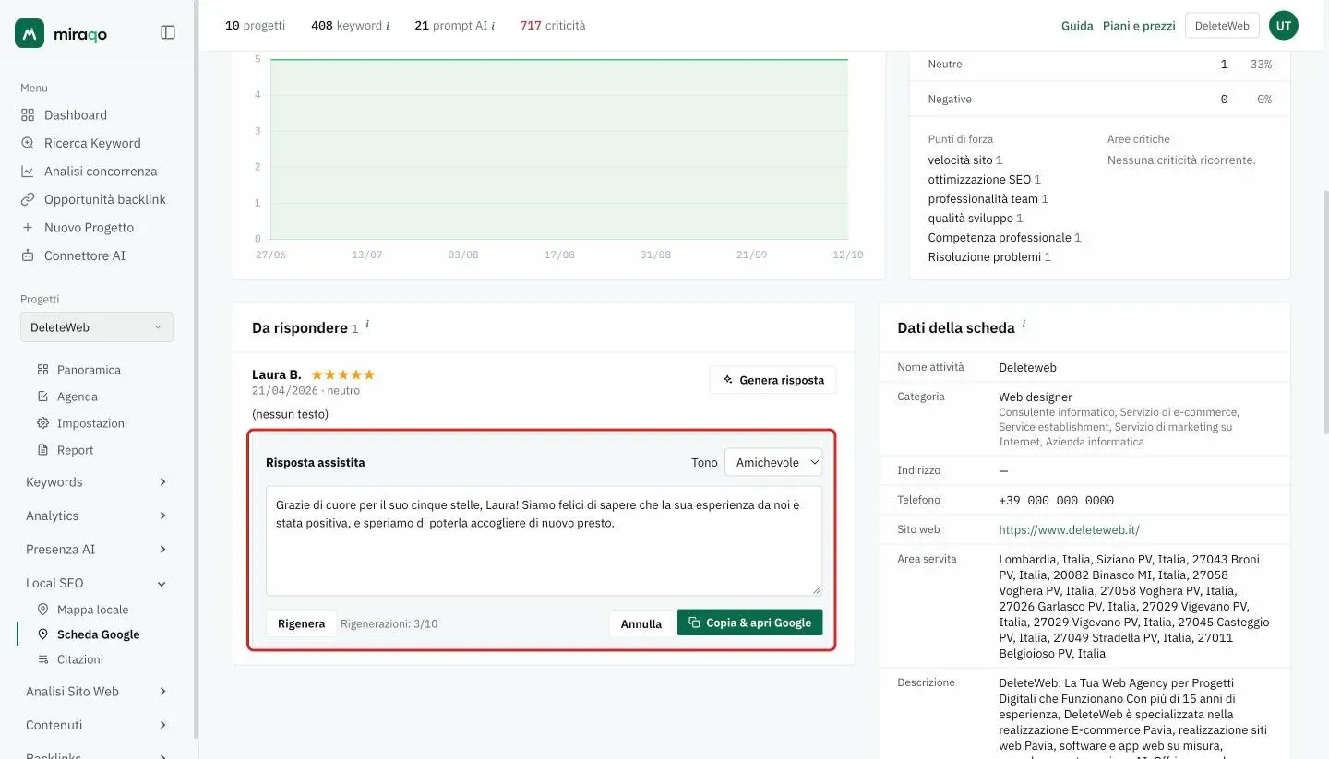Click the DeleteWeb button in header
The image size is (1329, 759).
click(x=1222, y=26)
